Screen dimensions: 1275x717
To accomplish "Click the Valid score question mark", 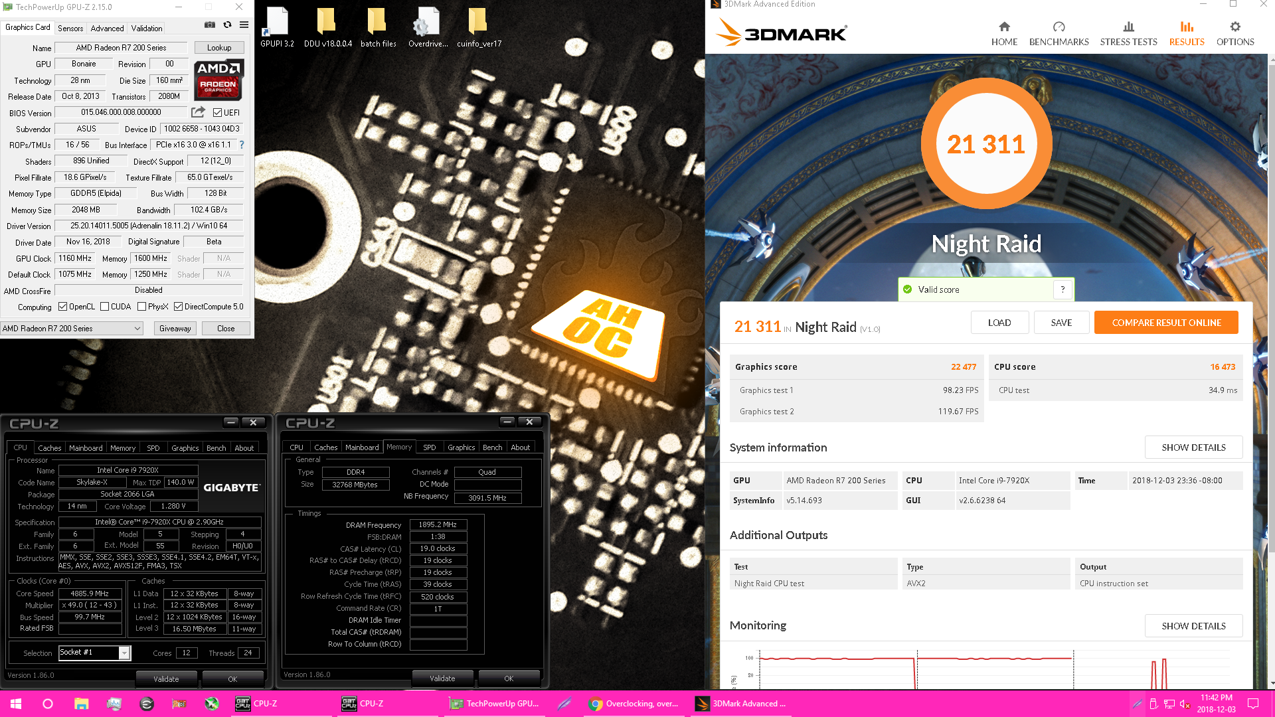I will click(x=1062, y=289).
